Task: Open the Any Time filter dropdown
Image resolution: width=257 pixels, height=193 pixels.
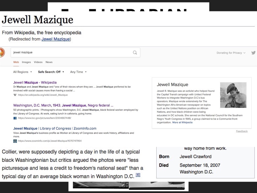Action: [x=78, y=72]
